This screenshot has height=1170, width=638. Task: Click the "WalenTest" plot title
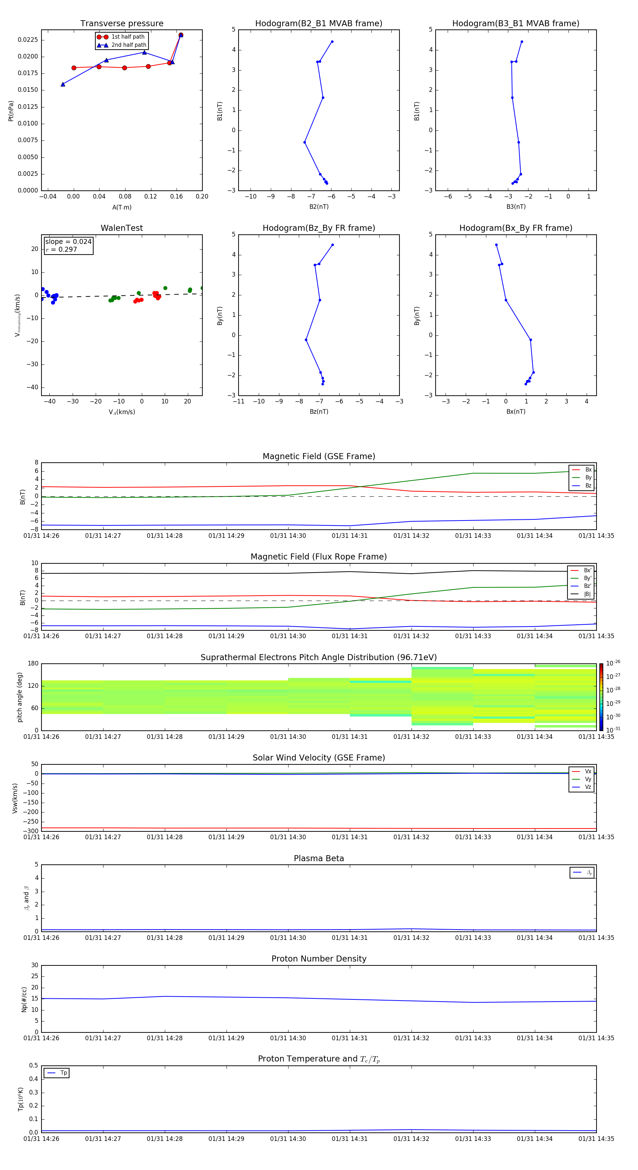[x=122, y=228]
